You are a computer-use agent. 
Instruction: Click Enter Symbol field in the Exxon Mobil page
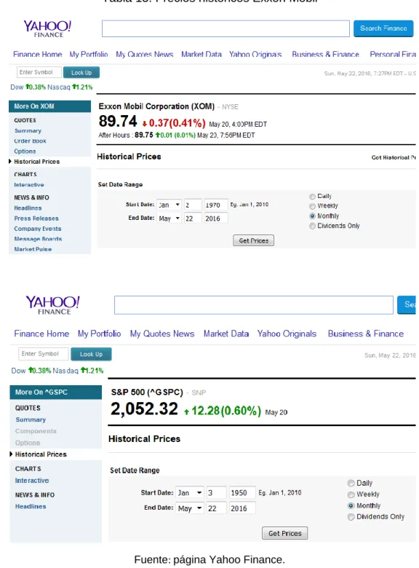click(39, 72)
